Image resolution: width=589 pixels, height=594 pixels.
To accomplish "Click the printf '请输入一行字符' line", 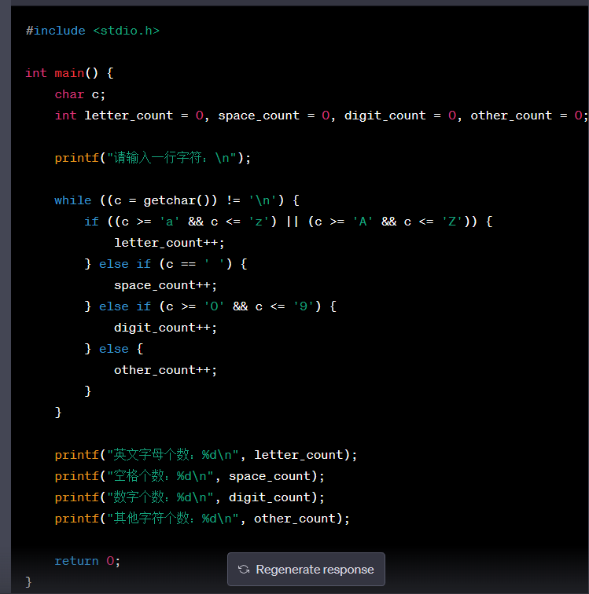I will [x=153, y=158].
